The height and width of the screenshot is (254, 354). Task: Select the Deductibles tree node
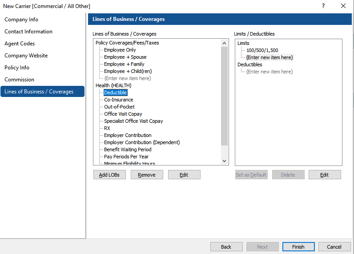pyautogui.click(x=249, y=65)
